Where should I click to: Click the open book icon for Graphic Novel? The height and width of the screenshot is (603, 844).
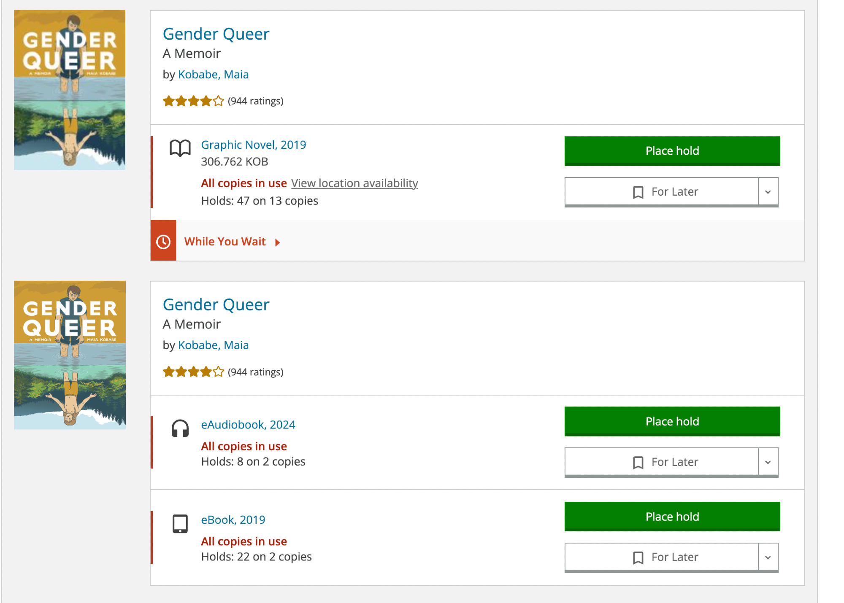pos(180,148)
